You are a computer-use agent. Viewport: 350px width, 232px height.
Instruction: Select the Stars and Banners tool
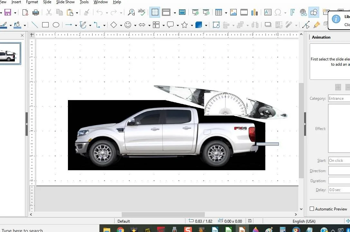(x=184, y=25)
